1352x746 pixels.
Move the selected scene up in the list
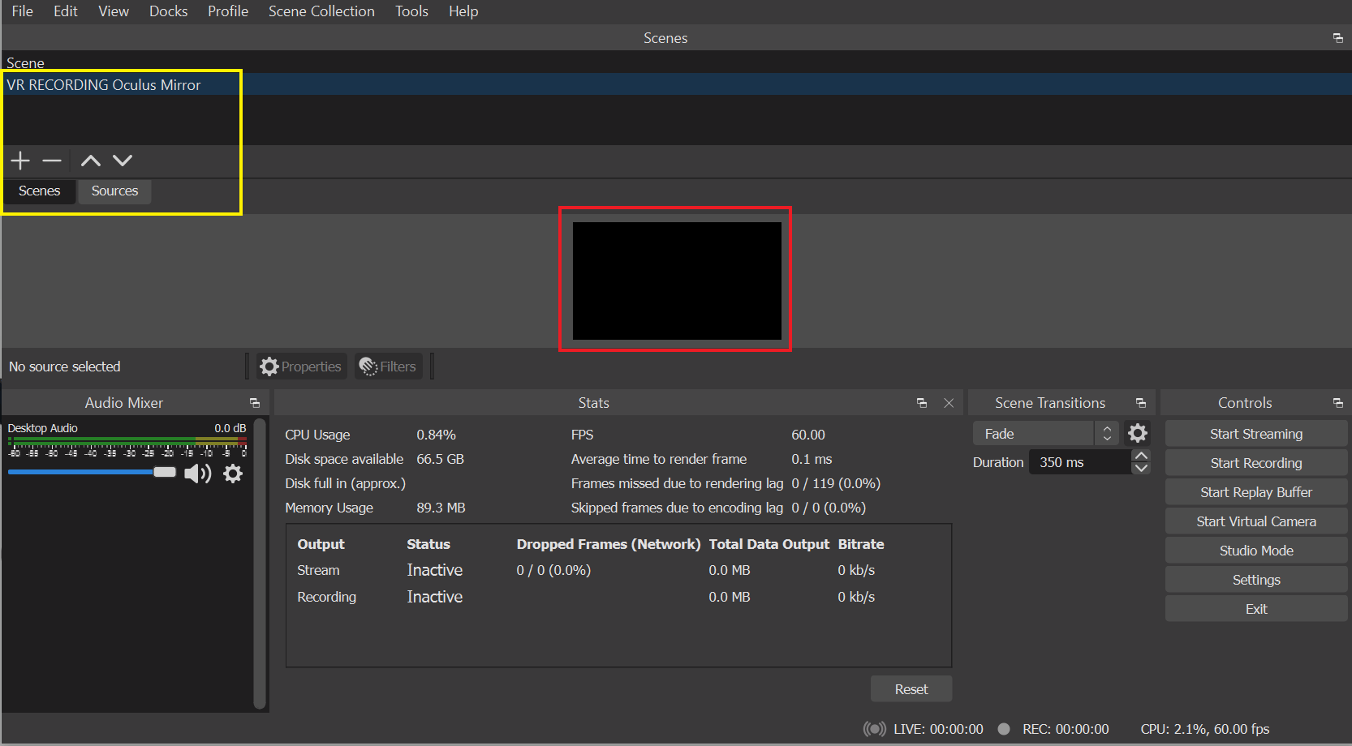pos(89,161)
